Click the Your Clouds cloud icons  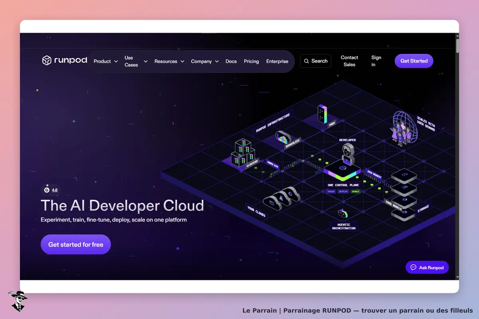[281, 198]
